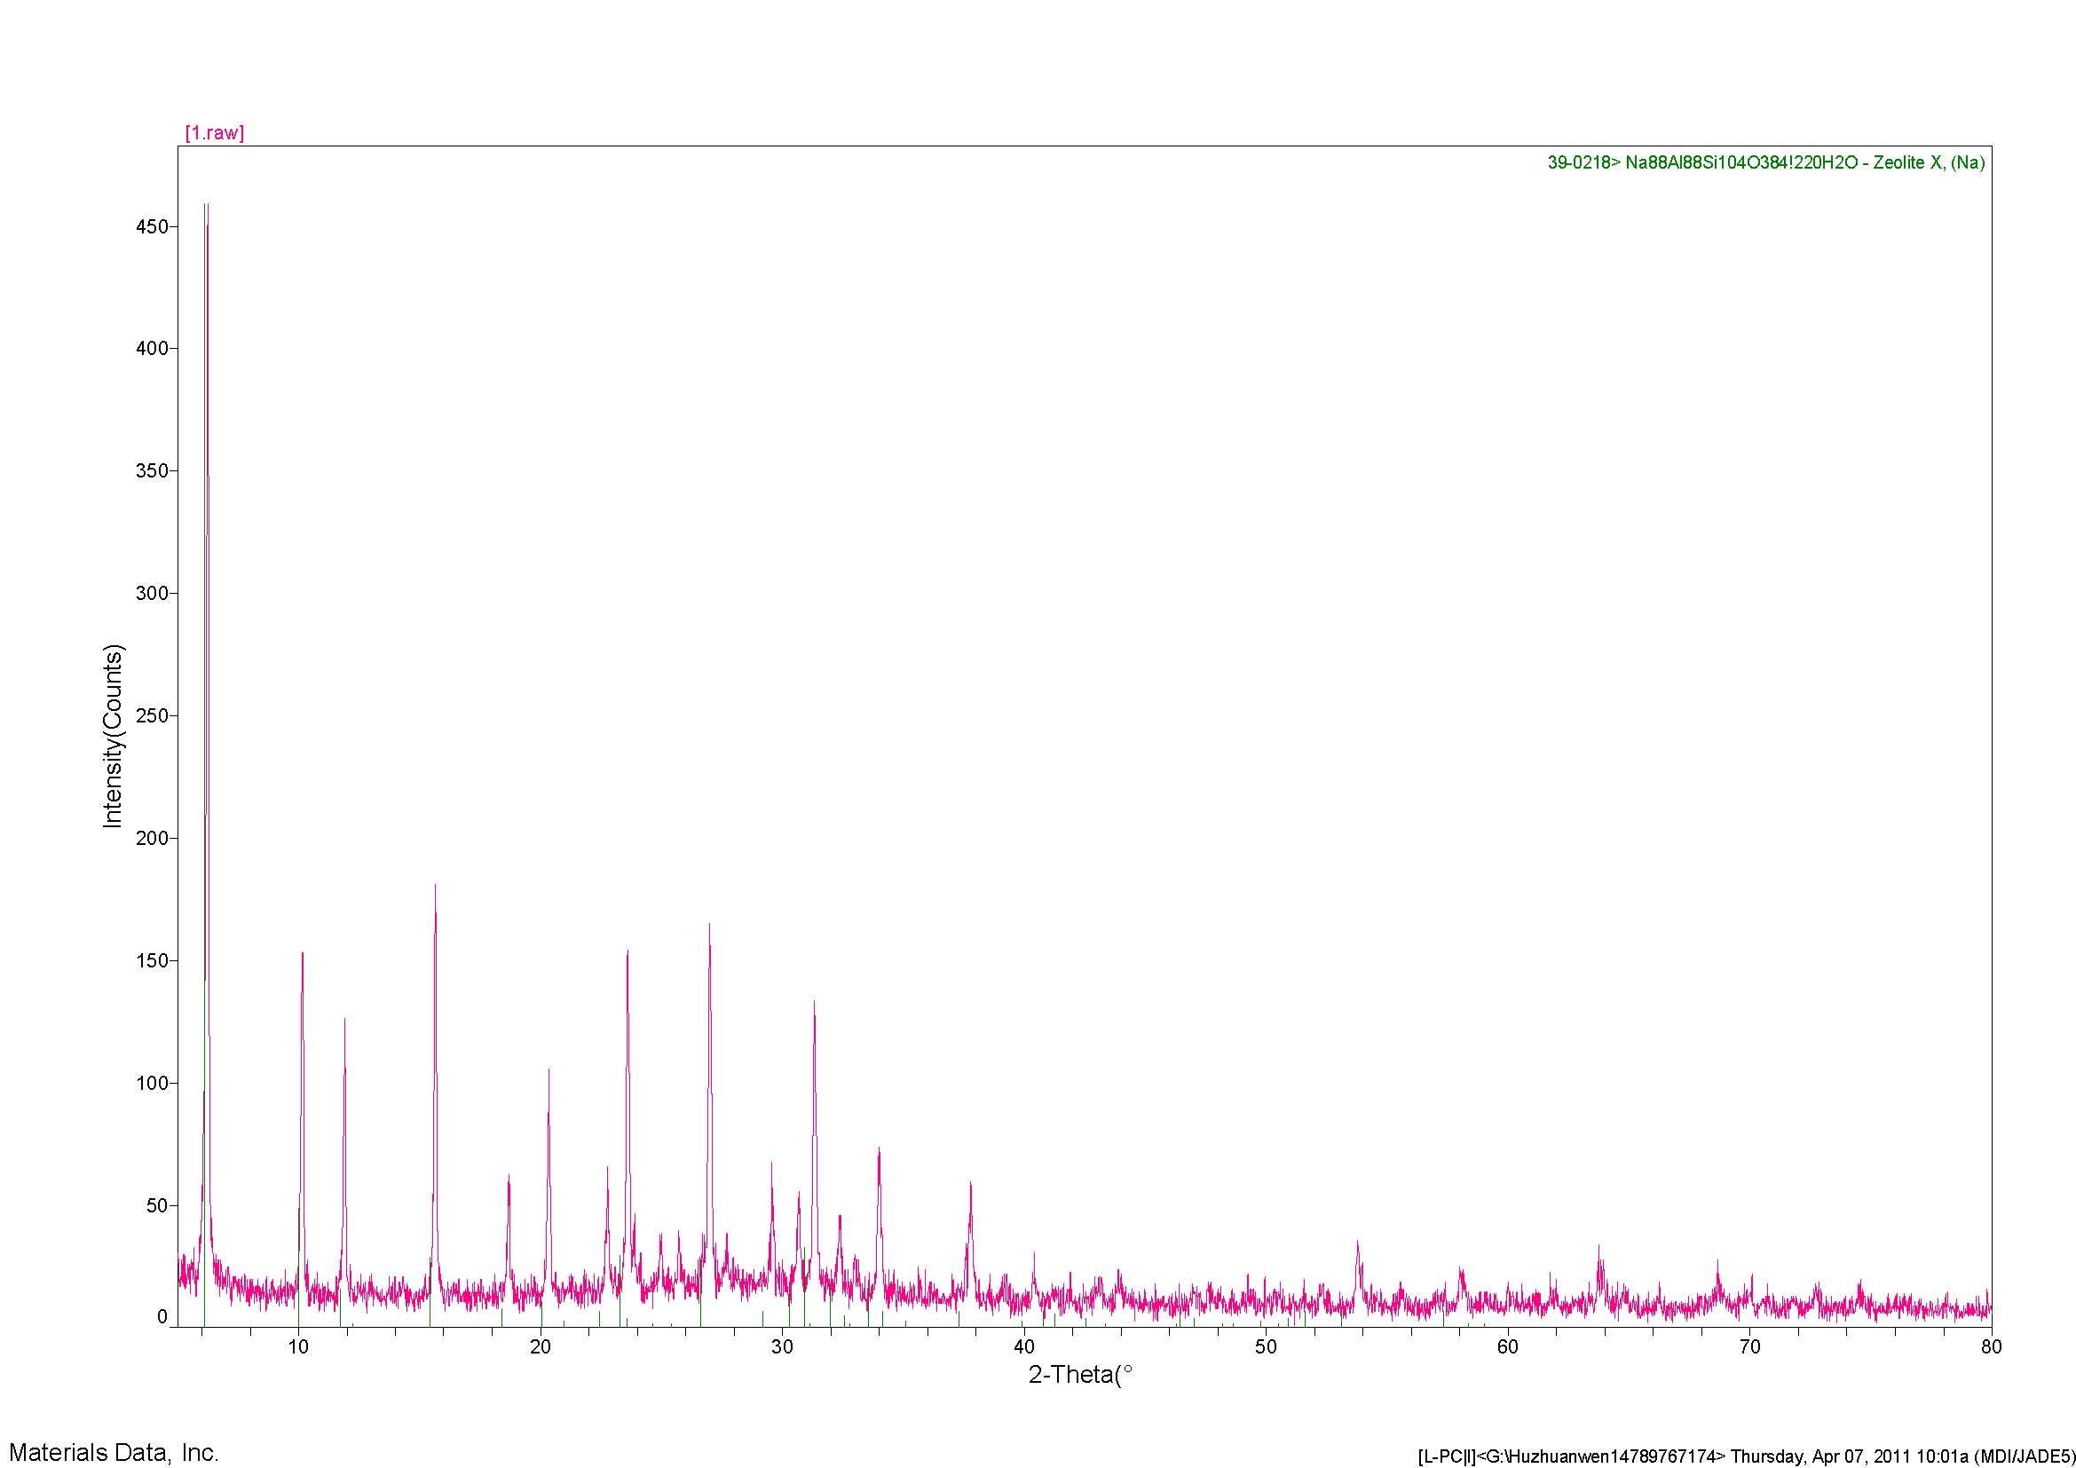Click the tip of the 15.6 degree peak

(x=435, y=886)
